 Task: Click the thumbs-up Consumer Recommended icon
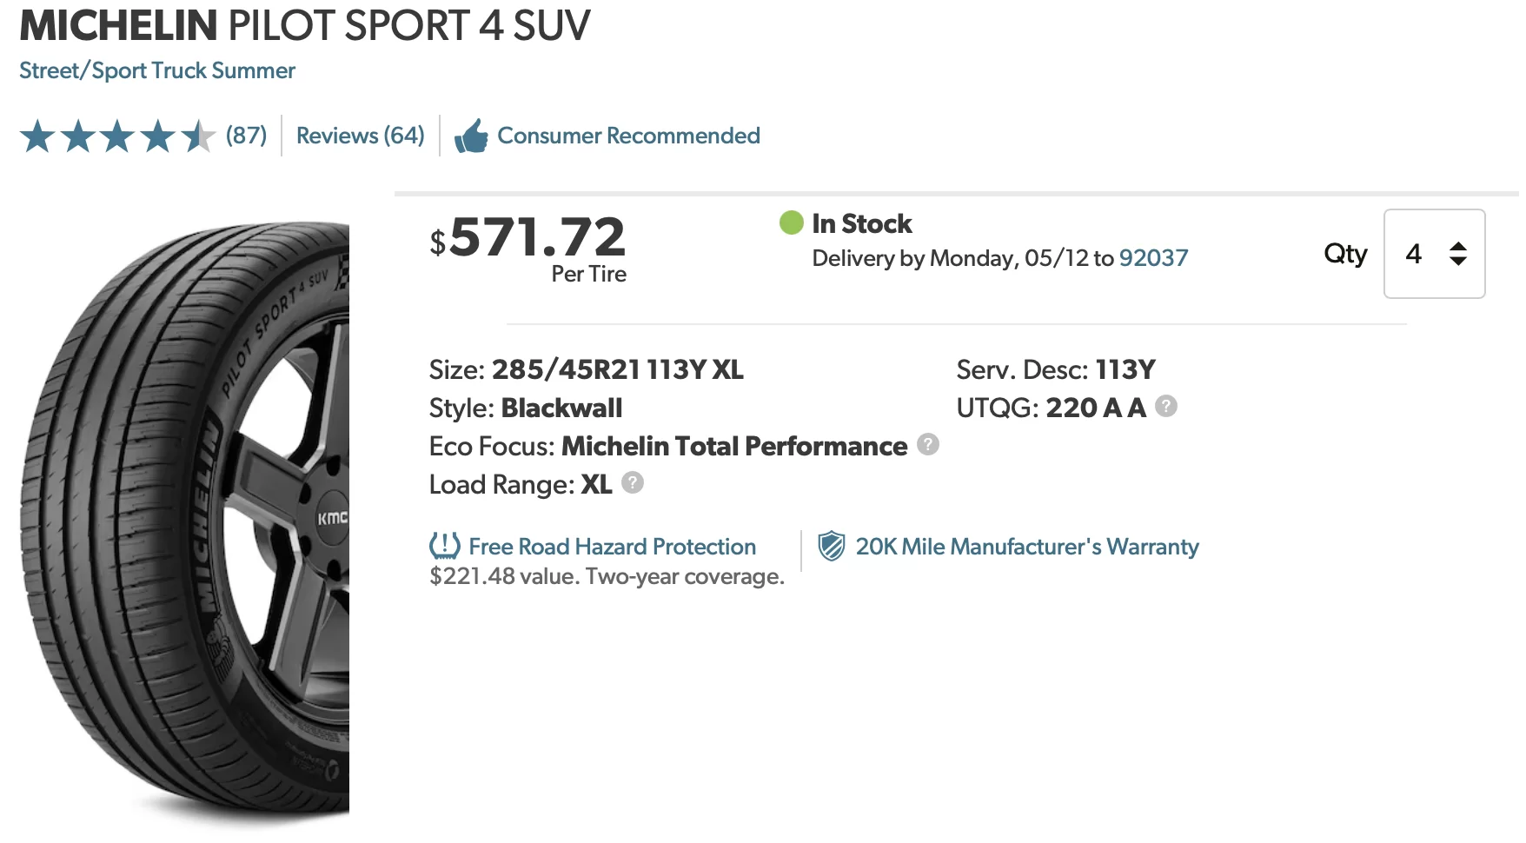coord(471,136)
